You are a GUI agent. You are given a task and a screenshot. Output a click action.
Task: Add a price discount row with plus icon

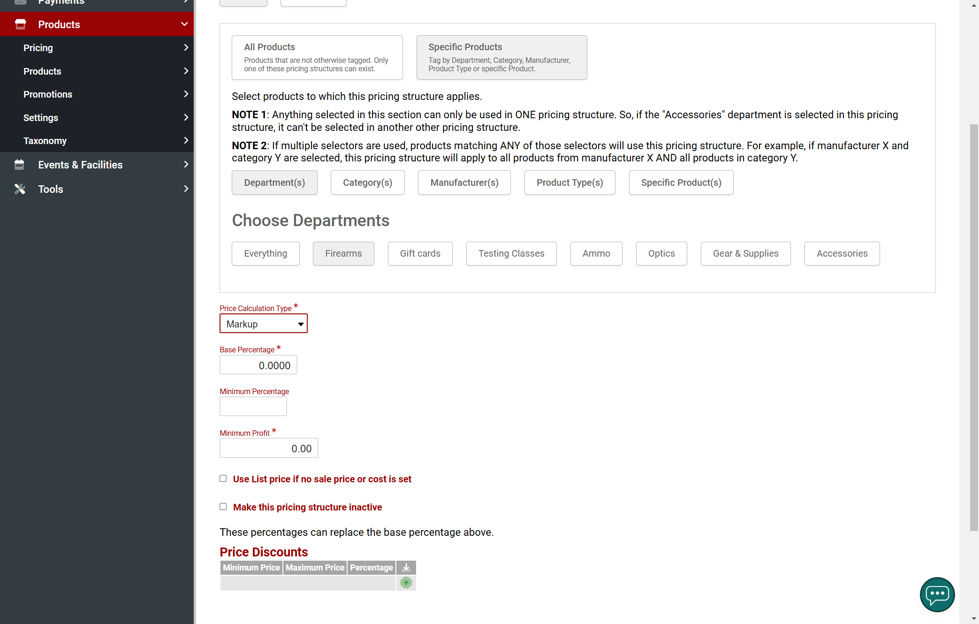(x=406, y=583)
